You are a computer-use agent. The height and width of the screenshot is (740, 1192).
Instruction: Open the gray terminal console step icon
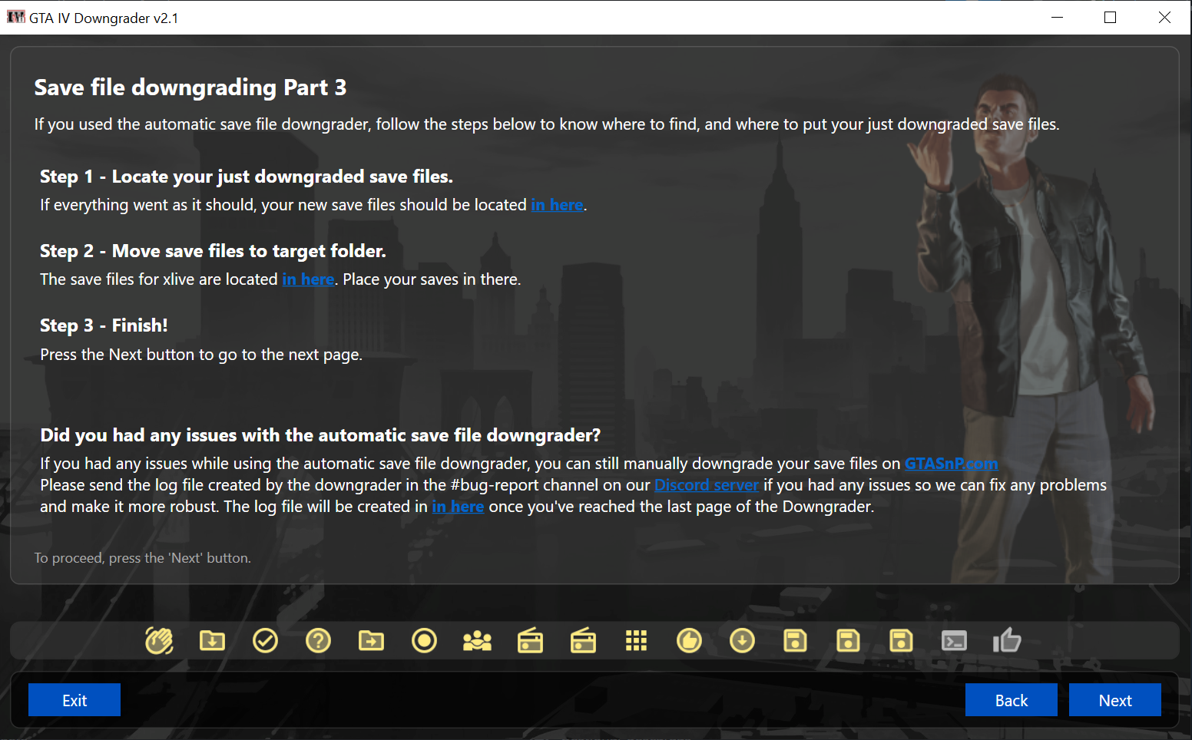[954, 640]
